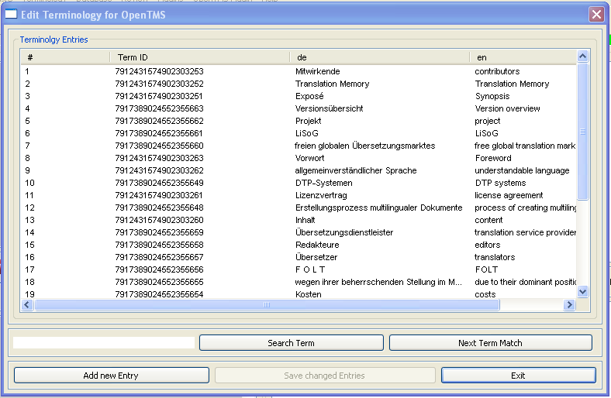Click horizontal scrollbar right arrow
The image size is (611, 398).
pyautogui.click(x=569, y=305)
